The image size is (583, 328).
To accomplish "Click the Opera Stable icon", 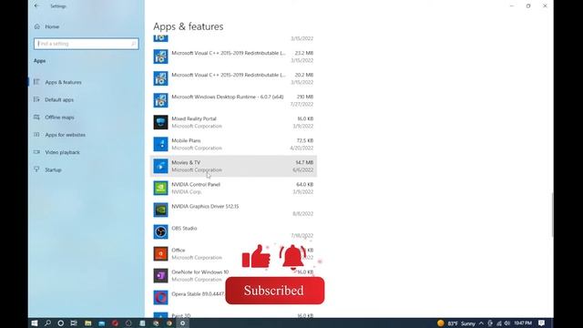I will [160, 298].
